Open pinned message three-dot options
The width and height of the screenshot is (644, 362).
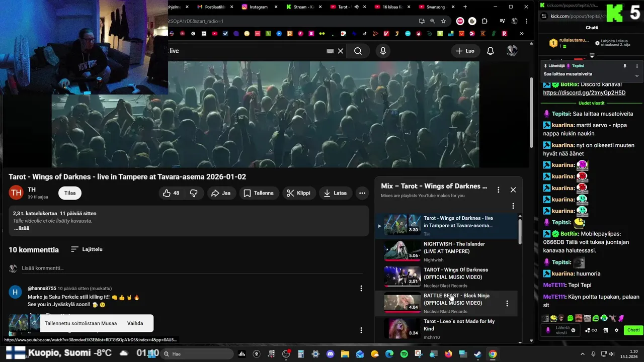tap(637, 66)
